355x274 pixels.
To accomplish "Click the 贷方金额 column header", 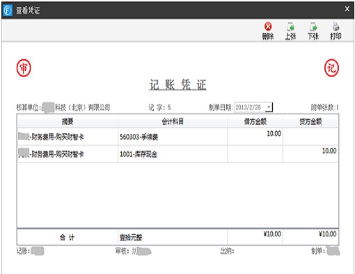I will pyautogui.click(x=310, y=121).
